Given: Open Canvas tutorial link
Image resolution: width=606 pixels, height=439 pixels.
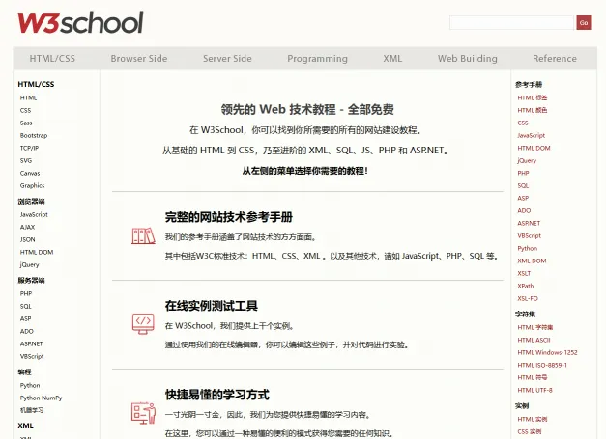Looking at the screenshot, I should (x=30, y=173).
